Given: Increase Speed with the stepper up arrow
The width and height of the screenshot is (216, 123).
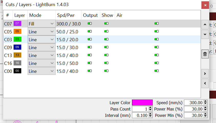Looking at the screenshot, I should (x=205, y=101).
